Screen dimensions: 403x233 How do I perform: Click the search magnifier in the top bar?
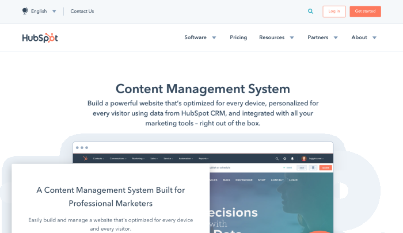tap(310, 12)
